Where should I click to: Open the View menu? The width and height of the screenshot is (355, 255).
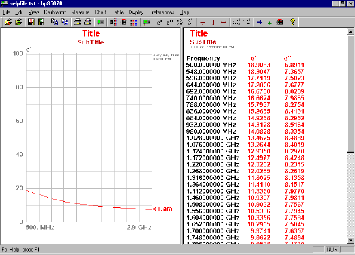(33, 12)
